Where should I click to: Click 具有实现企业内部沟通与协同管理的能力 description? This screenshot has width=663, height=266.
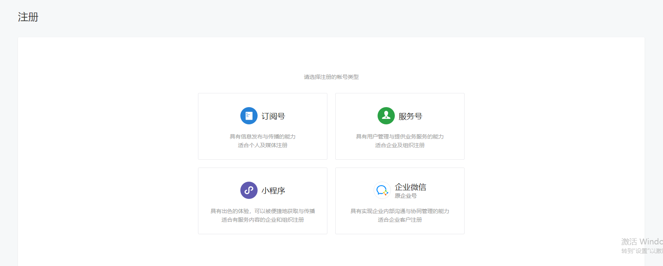400,211
